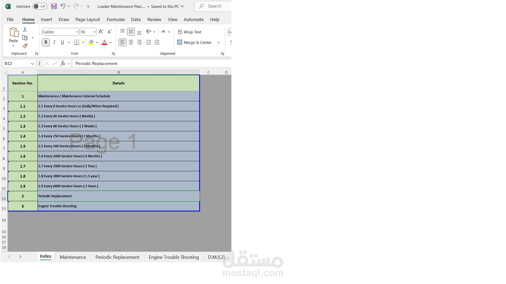The image size is (506, 284).
Task: Click the Save icon in title bar
Action: click(x=54, y=6)
